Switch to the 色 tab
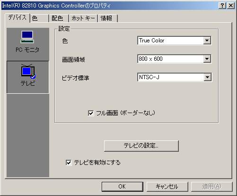The width and height of the screenshot is (237, 196). tap(39, 18)
